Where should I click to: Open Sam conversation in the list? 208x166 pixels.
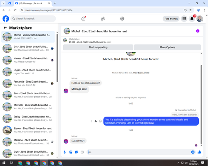coord(28,95)
